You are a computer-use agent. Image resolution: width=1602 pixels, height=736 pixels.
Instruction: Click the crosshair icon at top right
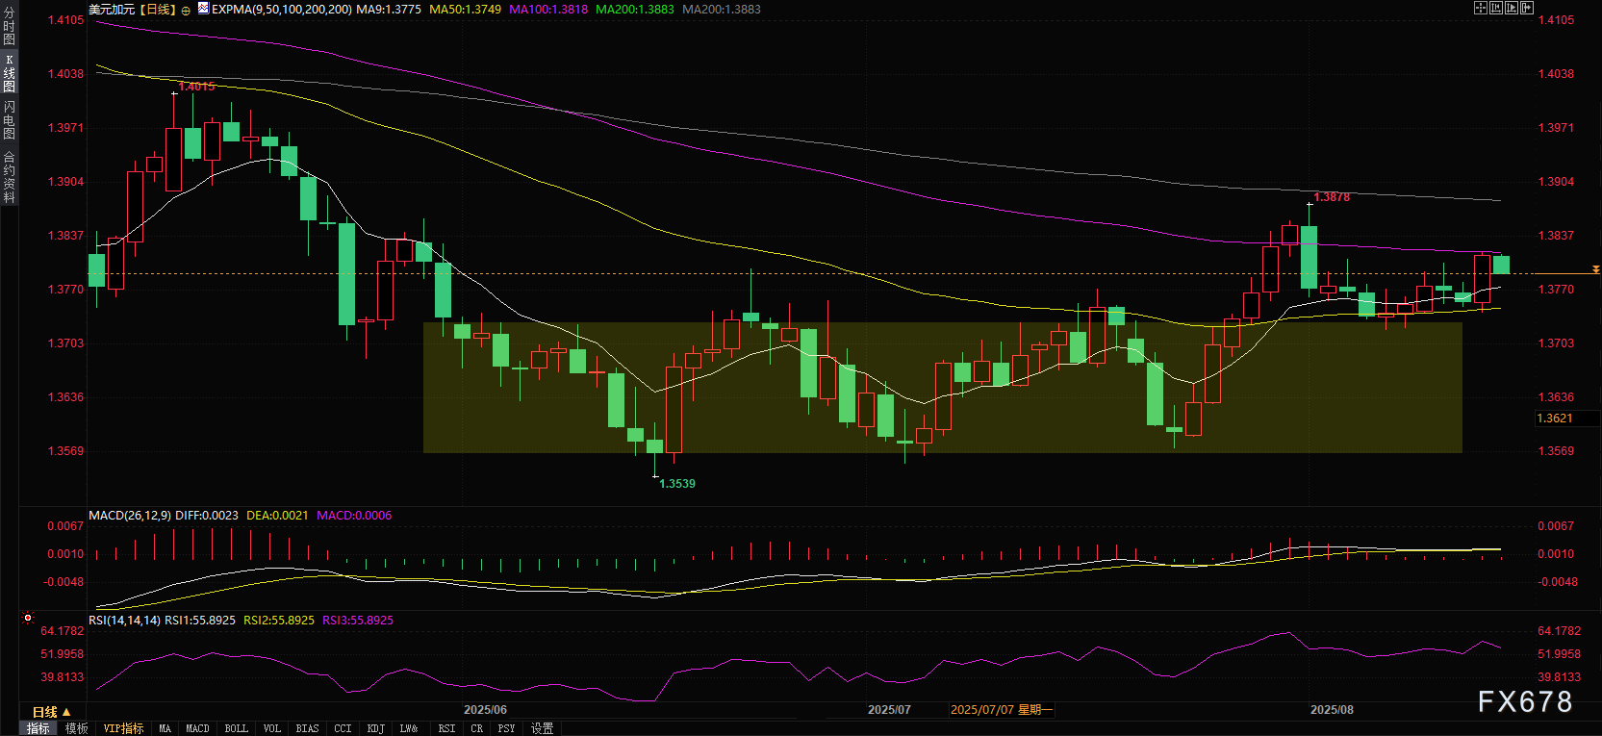click(1481, 8)
